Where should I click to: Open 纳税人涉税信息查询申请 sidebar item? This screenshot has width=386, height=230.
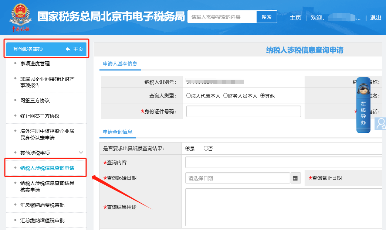click(47, 168)
